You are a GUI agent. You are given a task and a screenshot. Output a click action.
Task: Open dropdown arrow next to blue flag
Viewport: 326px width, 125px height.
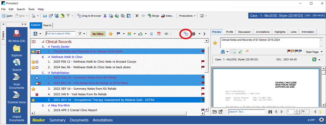tap(124, 34)
